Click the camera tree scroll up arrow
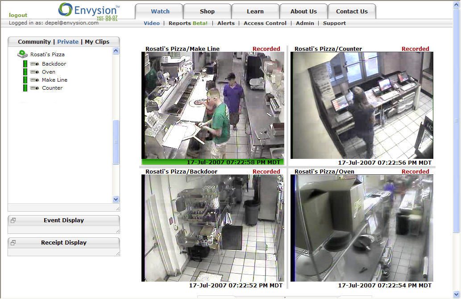 pos(116,51)
